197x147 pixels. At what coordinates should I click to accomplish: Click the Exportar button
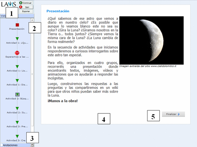[x=26, y=11]
